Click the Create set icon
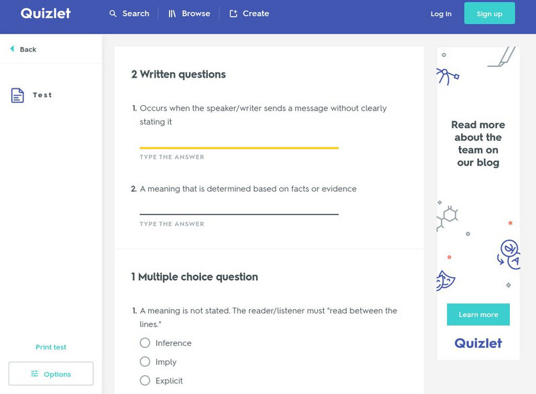 coord(233,13)
